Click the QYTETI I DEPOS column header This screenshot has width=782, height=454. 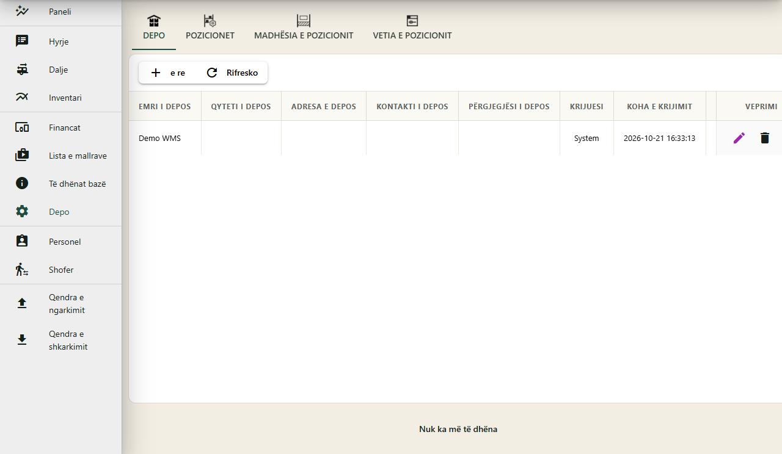click(x=241, y=106)
